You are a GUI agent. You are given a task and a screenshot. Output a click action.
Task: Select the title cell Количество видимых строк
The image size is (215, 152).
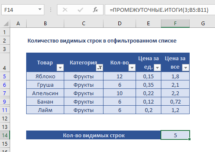click(102, 41)
